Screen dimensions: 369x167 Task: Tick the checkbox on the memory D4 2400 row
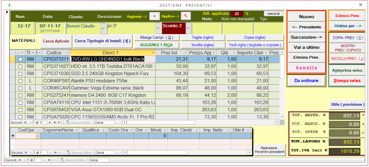(20, 95)
